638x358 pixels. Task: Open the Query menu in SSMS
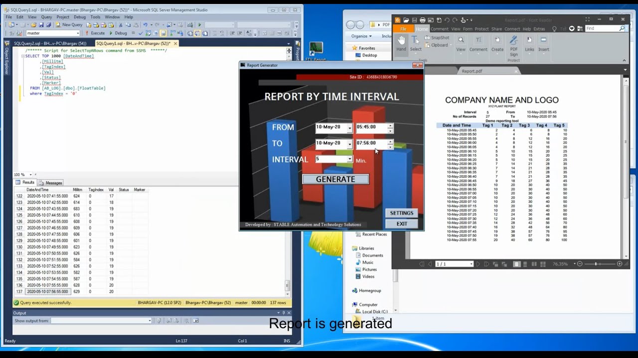point(46,17)
